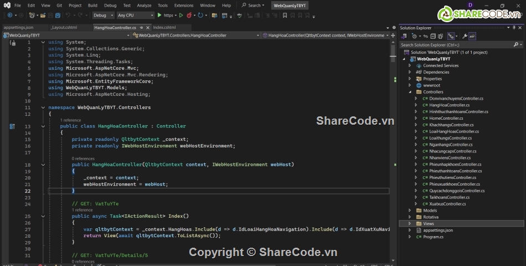Click the Undo arrow icon

tap(68, 15)
